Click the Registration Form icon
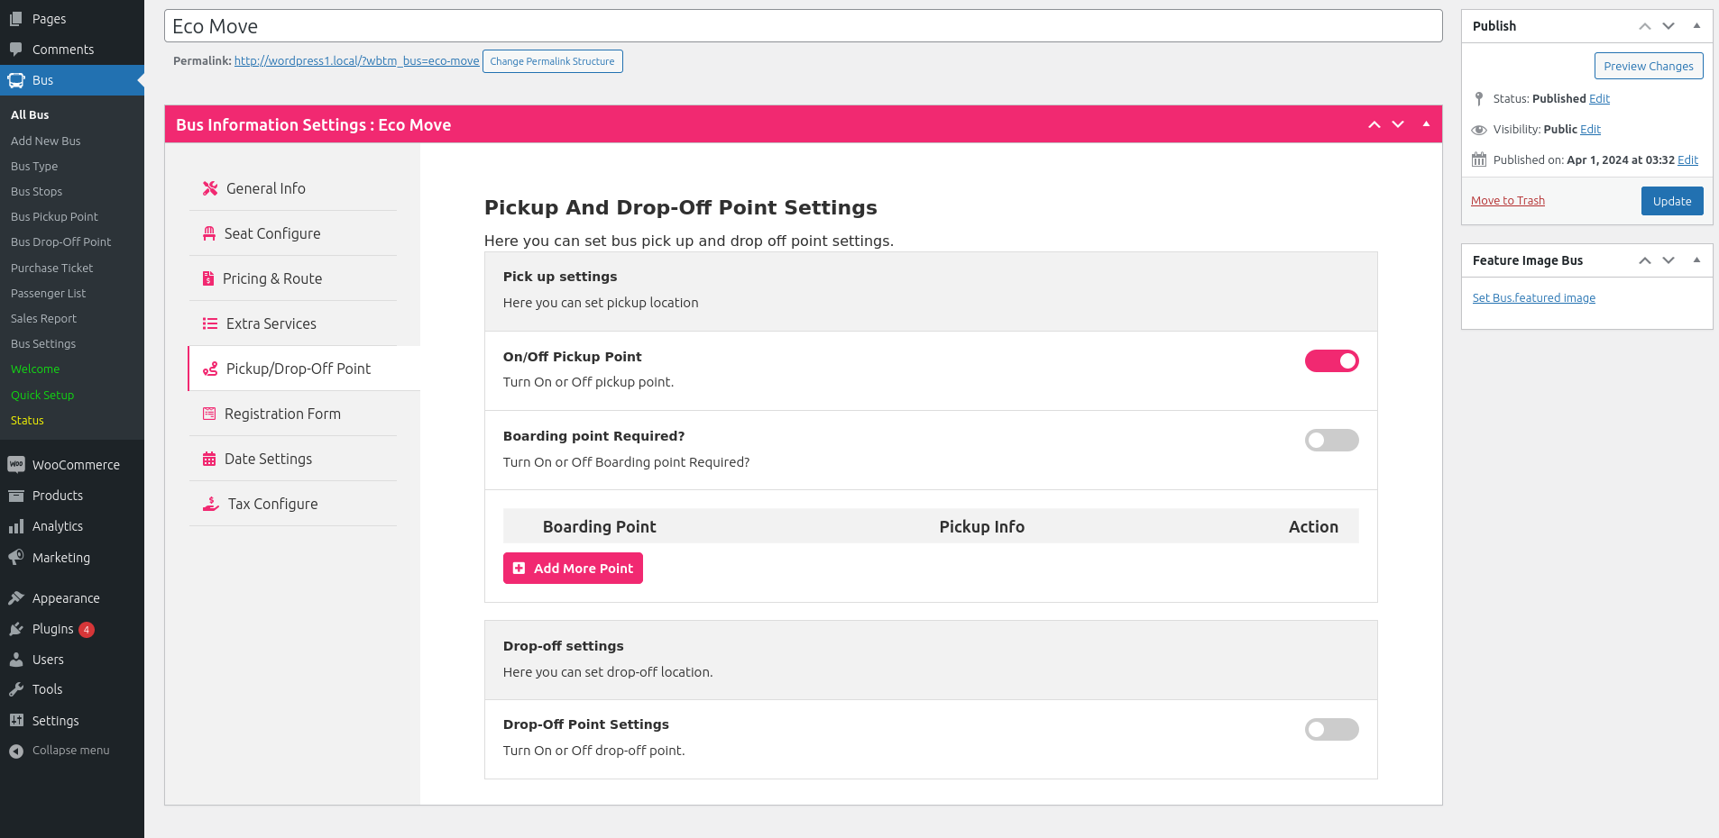The image size is (1719, 838). point(209,414)
